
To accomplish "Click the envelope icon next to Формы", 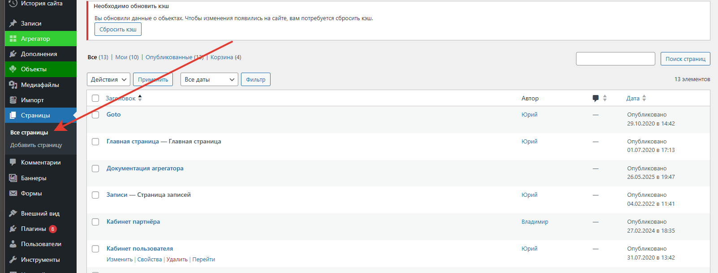I will (13, 193).
